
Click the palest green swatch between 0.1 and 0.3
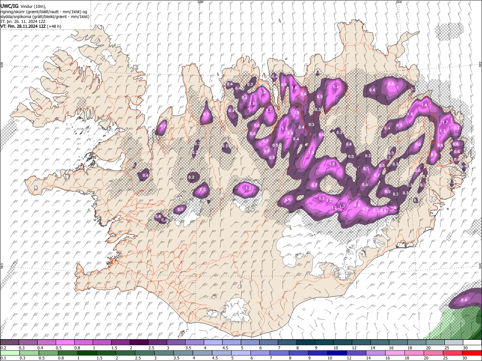(x=9, y=353)
